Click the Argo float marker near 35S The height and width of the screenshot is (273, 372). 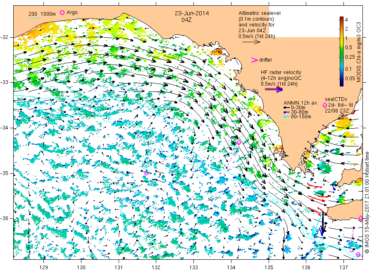[x=146, y=174]
